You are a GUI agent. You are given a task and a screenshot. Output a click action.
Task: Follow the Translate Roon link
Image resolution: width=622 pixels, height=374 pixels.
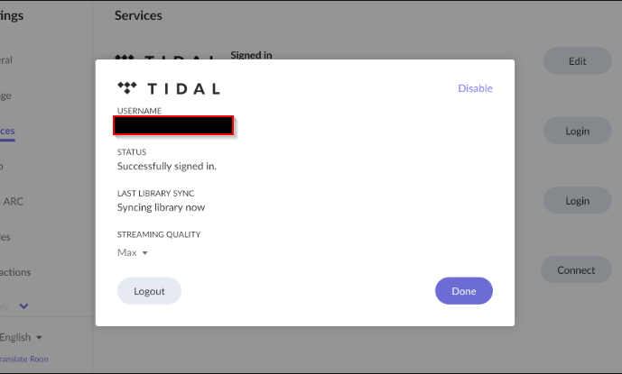tap(24, 359)
